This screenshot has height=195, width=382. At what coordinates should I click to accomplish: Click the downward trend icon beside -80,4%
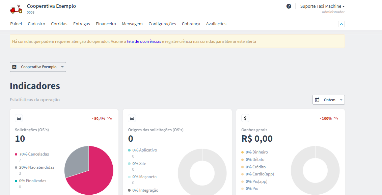click(109, 118)
